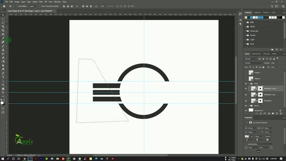Click the Add layer mask icon
Screen dimensions: 286x161
click(x=265, y=114)
